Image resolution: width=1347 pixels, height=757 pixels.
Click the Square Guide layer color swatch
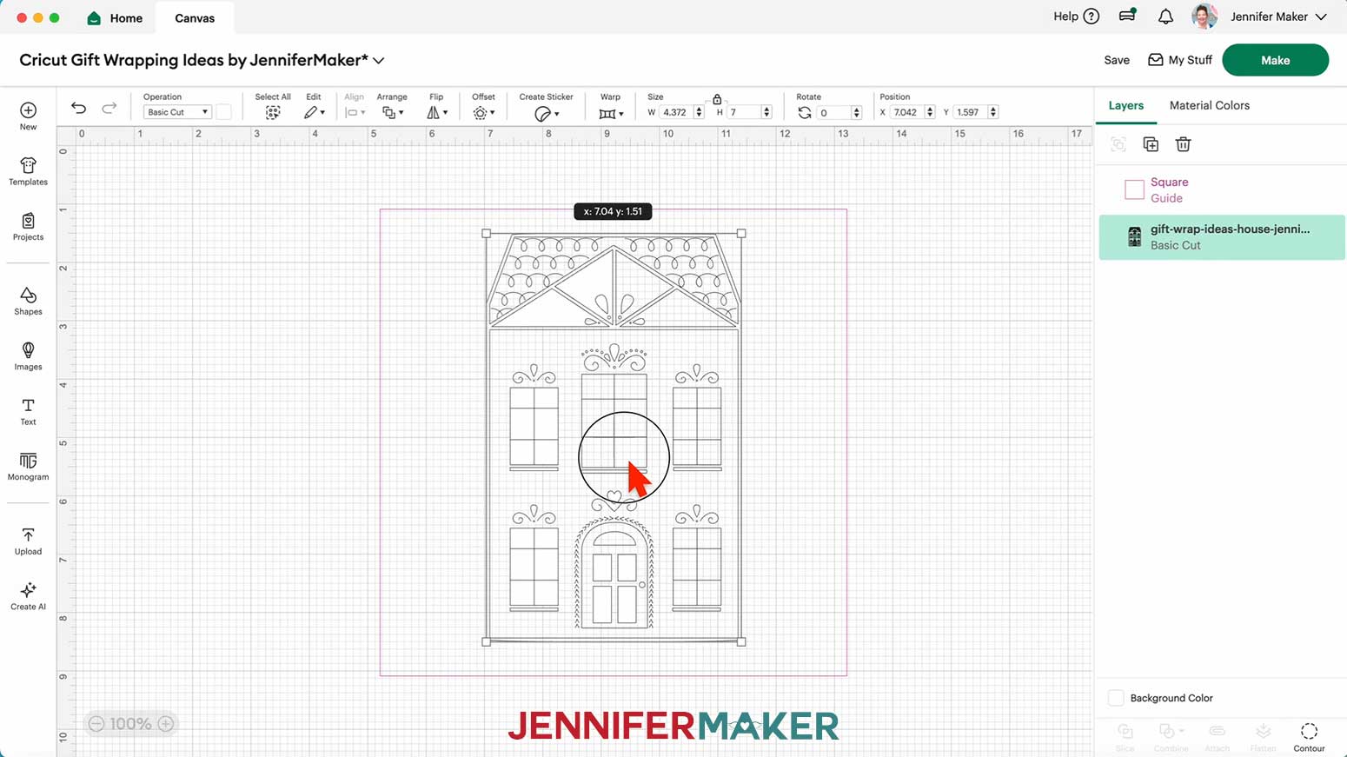(1134, 189)
